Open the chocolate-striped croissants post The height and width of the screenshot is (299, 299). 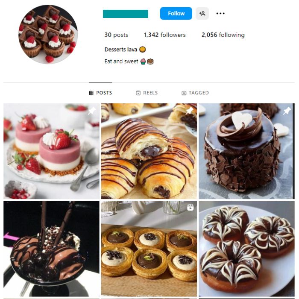click(149, 151)
